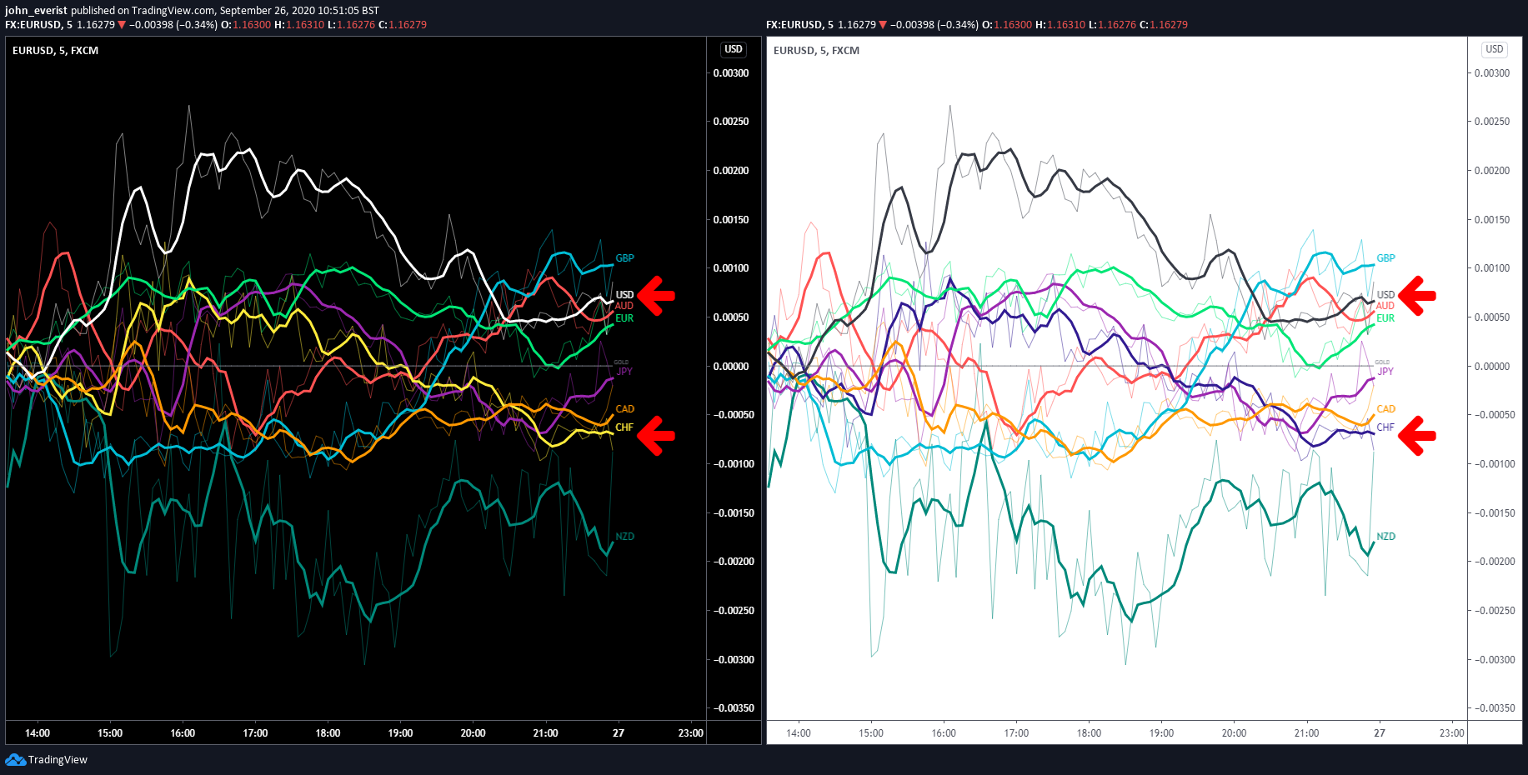The image size is (1528, 775).
Task: Click the 17:00 time label on dark chart
Action: (255, 733)
